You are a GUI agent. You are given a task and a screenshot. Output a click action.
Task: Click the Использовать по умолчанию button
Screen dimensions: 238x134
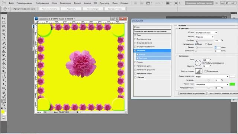pyautogui.click(x=192, y=93)
